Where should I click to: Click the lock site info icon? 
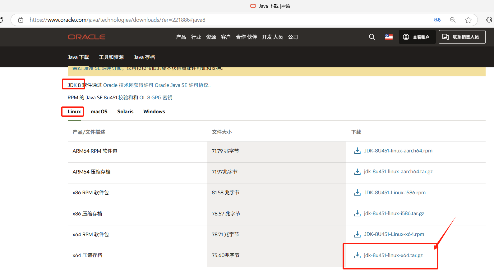(21, 20)
